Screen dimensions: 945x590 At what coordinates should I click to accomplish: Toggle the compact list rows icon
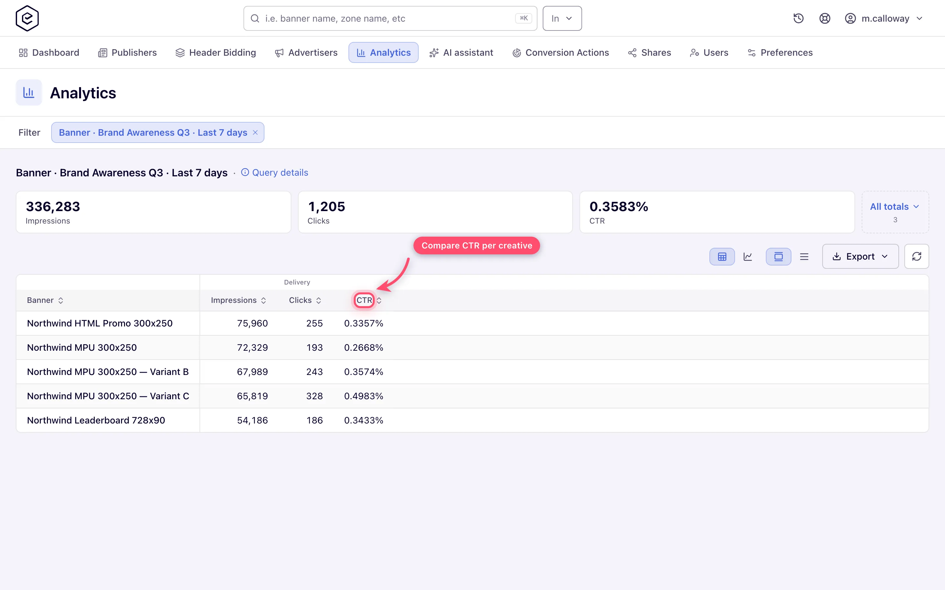[x=804, y=256]
